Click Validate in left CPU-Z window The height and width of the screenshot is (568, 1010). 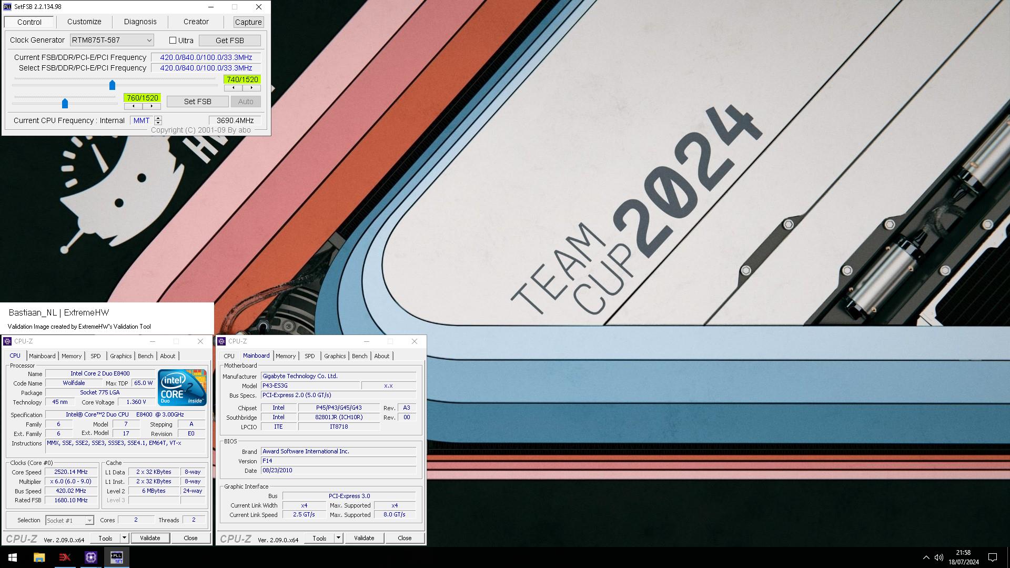point(150,538)
